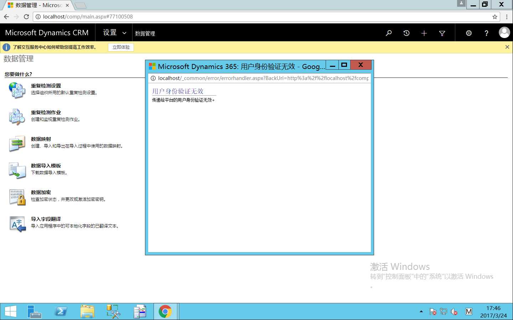This screenshot has width=513, height=320.
Task: Open Server Manager from taskbar
Action: [x=35, y=311]
